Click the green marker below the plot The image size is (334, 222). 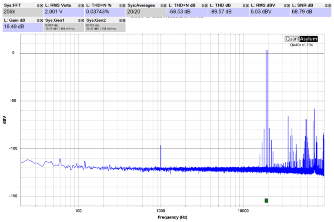[266, 200]
